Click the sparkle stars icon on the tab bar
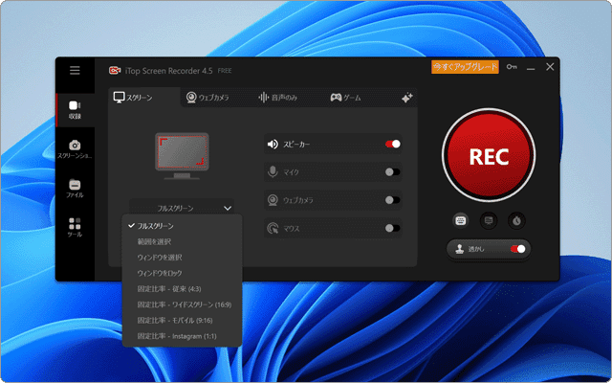Screen dimensions: 612x383 (406, 98)
